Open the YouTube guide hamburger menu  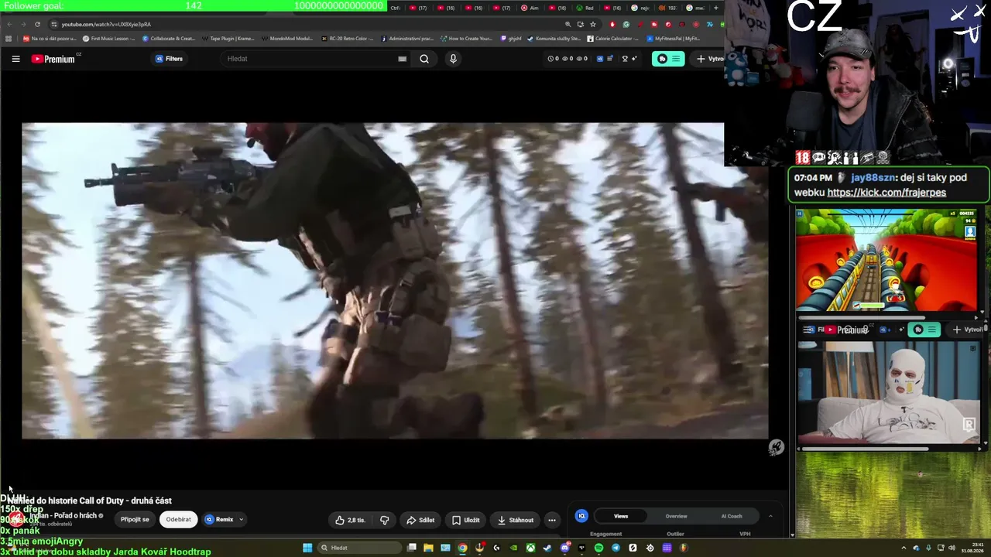pyautogui.click(x=15, y=59)
